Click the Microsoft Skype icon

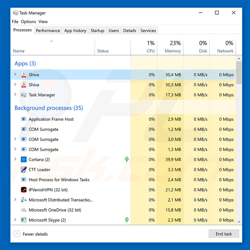point(24,220)
